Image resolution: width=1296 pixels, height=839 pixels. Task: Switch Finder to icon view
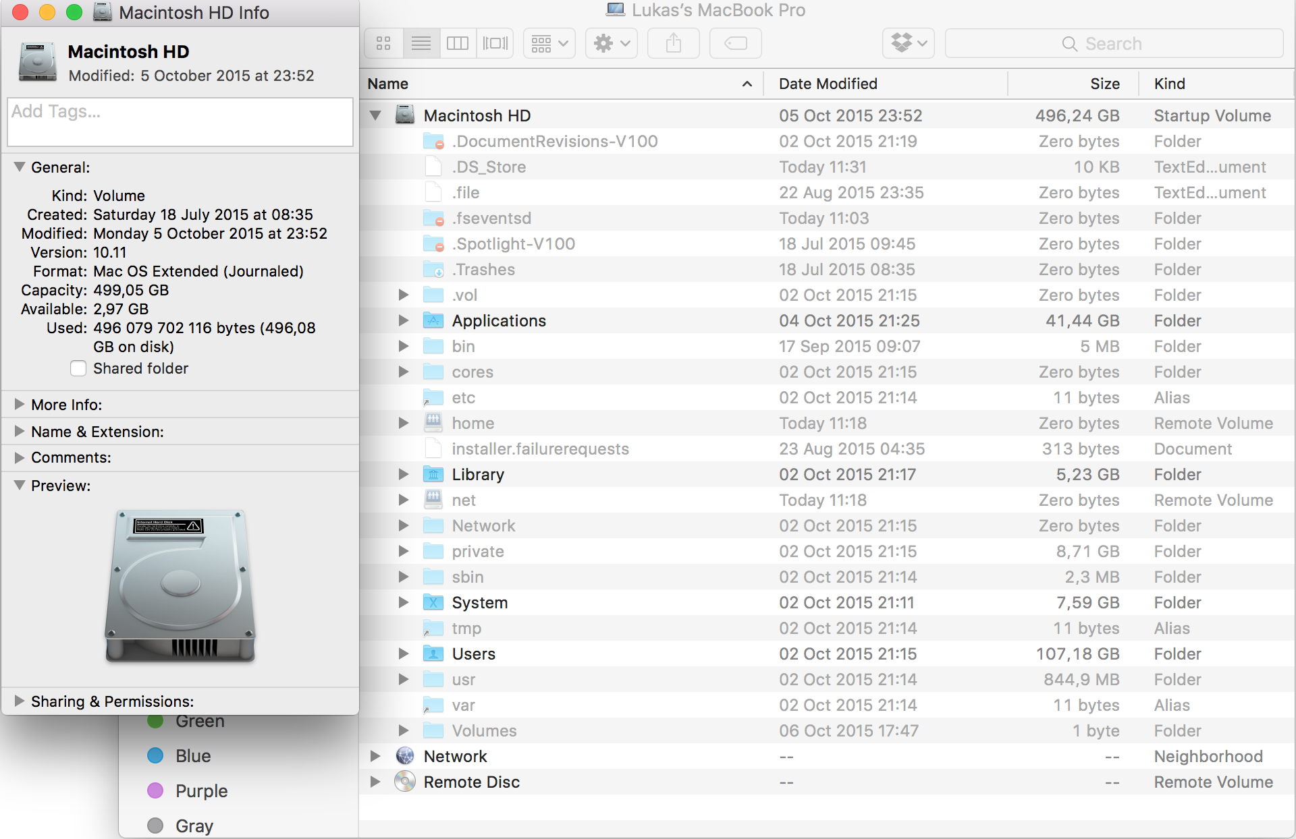pos(384,43)
